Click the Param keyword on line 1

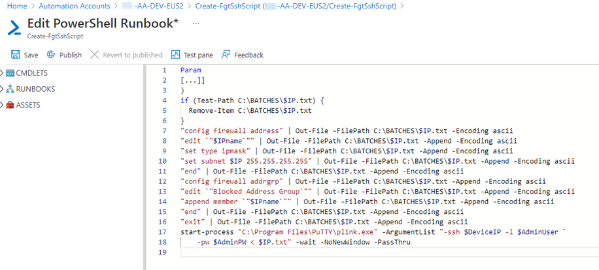click(190, 70)
